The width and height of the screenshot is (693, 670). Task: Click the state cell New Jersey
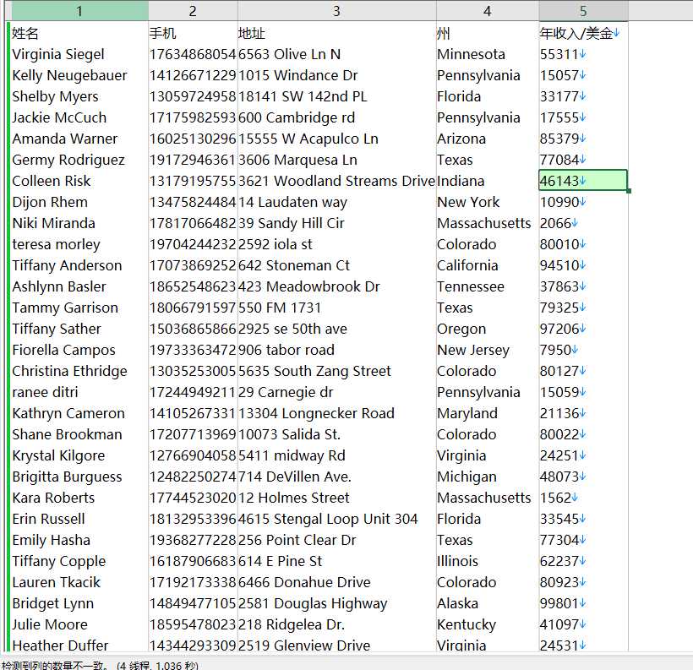click(x=487, y=350)
